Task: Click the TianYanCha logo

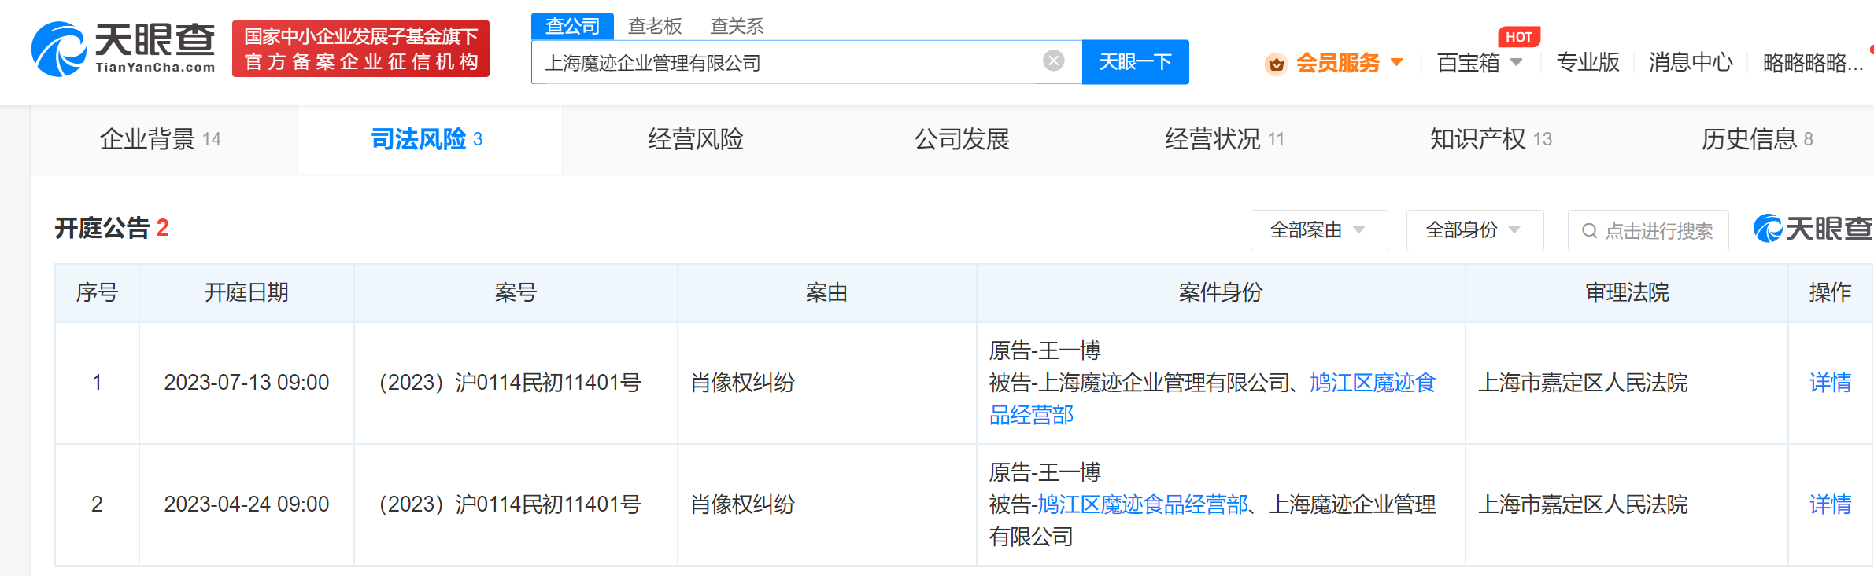Action: pyautogui.click(x=123, y=49)
